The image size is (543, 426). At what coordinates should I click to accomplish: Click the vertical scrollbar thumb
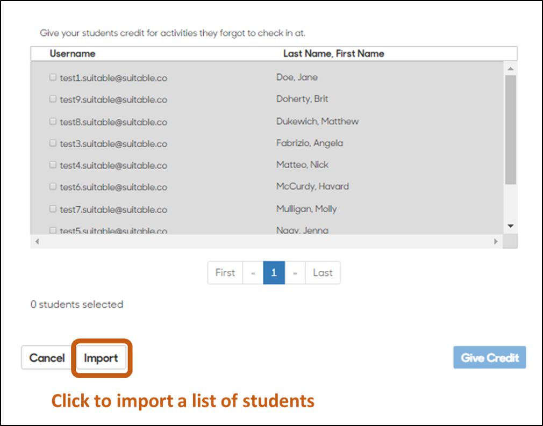tap(510, 130)
